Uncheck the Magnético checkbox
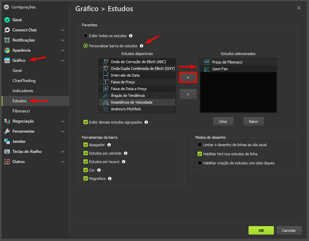 [x=85, y=179]
